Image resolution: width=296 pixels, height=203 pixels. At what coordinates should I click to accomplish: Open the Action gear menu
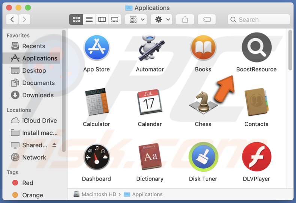(x=161, y=19)
